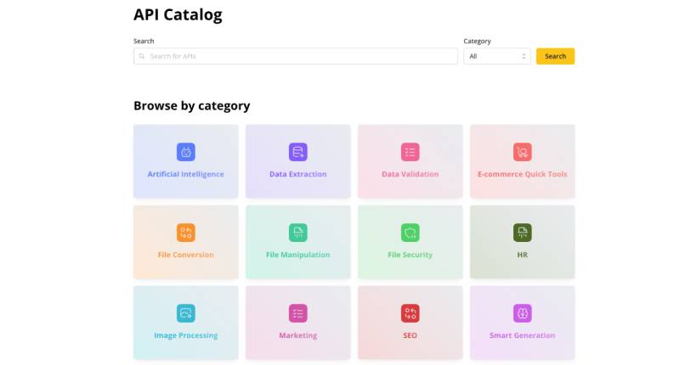
Task: Click the Marketing pink list icon
Action: tap(297, 313)
